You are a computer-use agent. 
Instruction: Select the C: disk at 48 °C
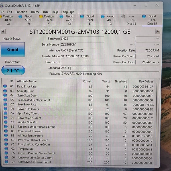(x=108, y=20)
